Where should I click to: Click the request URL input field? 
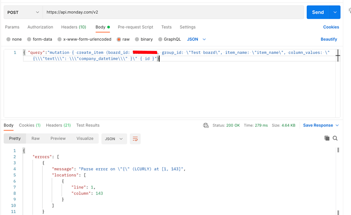173,12
